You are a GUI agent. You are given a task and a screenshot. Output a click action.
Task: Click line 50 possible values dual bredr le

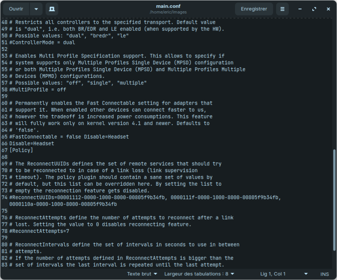coord(69,36)
